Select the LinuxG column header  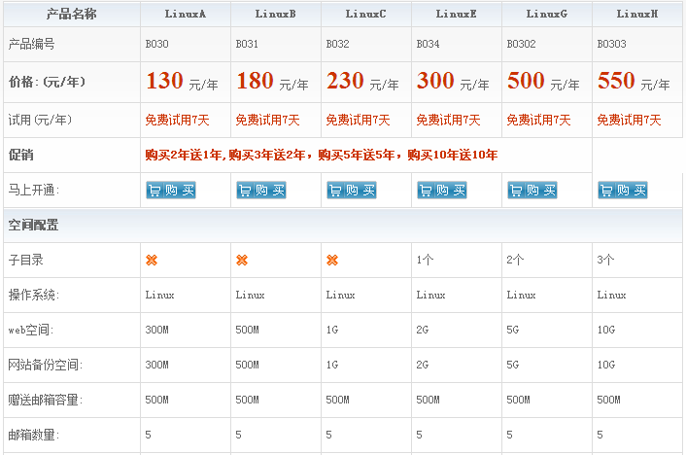pyautogui.click(x=547, y=14)
